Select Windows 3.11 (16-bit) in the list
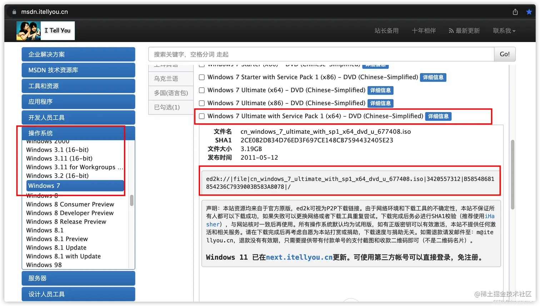Screen dimensions: 540x306 coord(59,158)
